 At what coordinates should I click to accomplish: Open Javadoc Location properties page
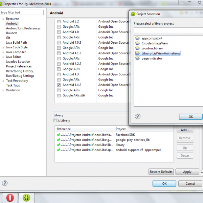click(x=18, y=62)
